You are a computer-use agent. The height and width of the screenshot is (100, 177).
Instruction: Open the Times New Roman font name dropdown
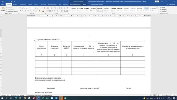28,8
